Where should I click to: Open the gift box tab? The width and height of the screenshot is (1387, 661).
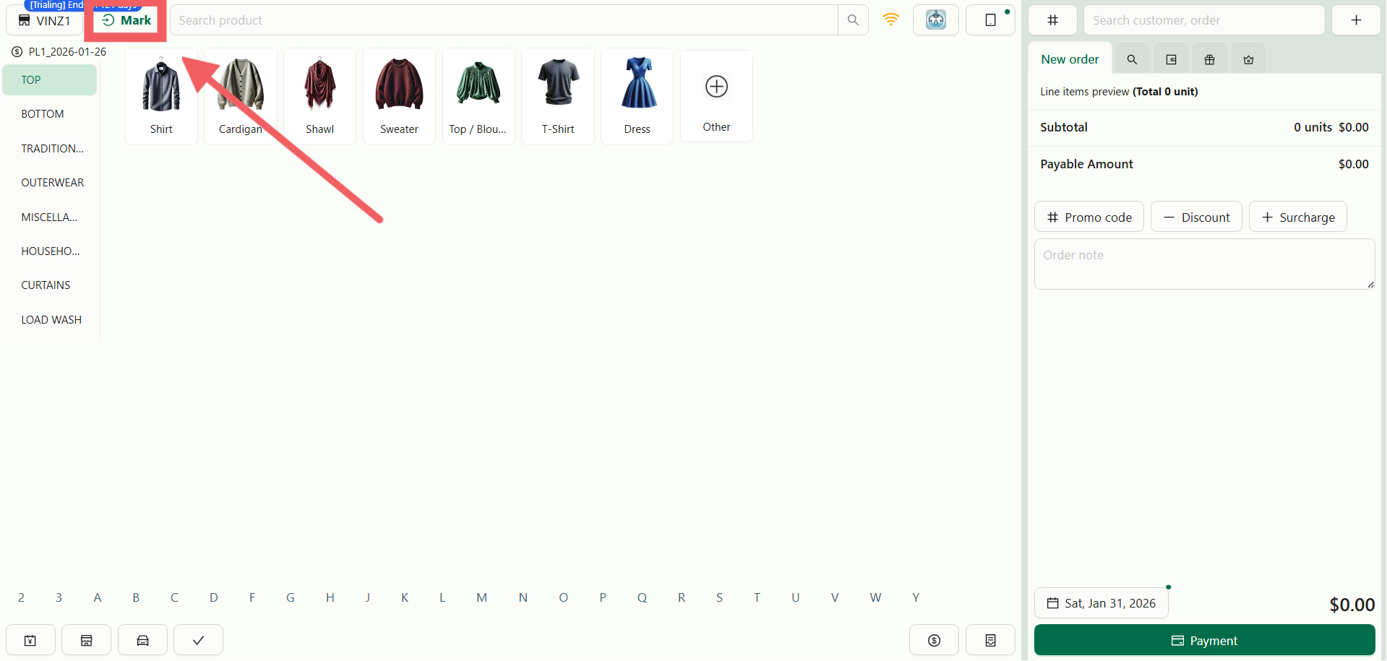pyautogui.click(x=1209, y=59)
